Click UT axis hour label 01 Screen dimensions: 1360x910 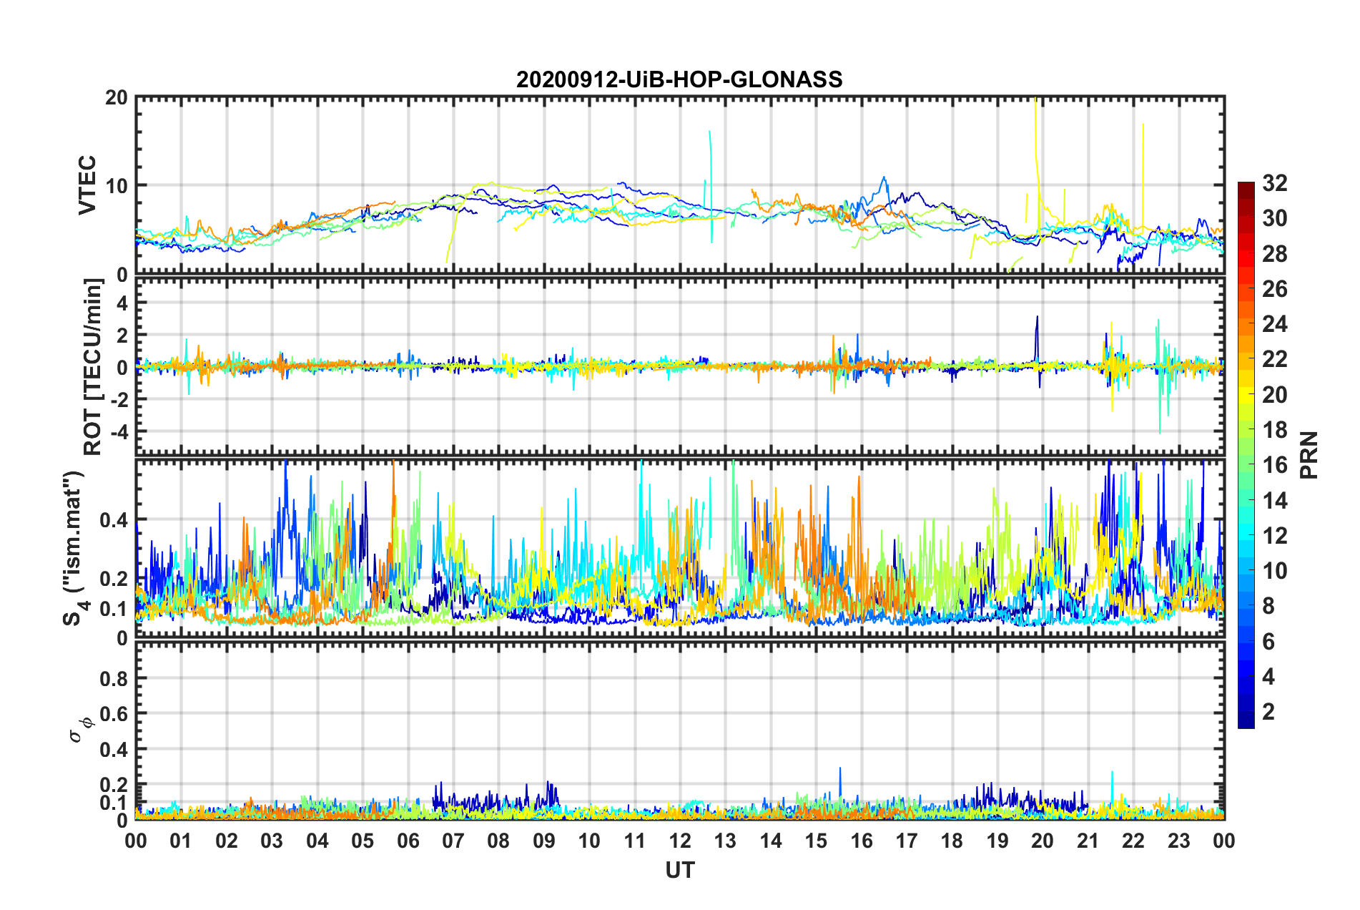pyautogui.click(x=181, y=841)
